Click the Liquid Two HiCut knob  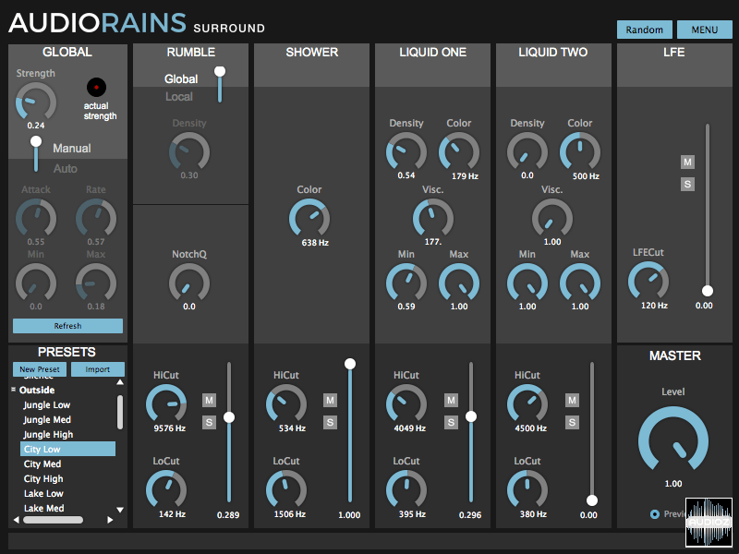(527, 404)
